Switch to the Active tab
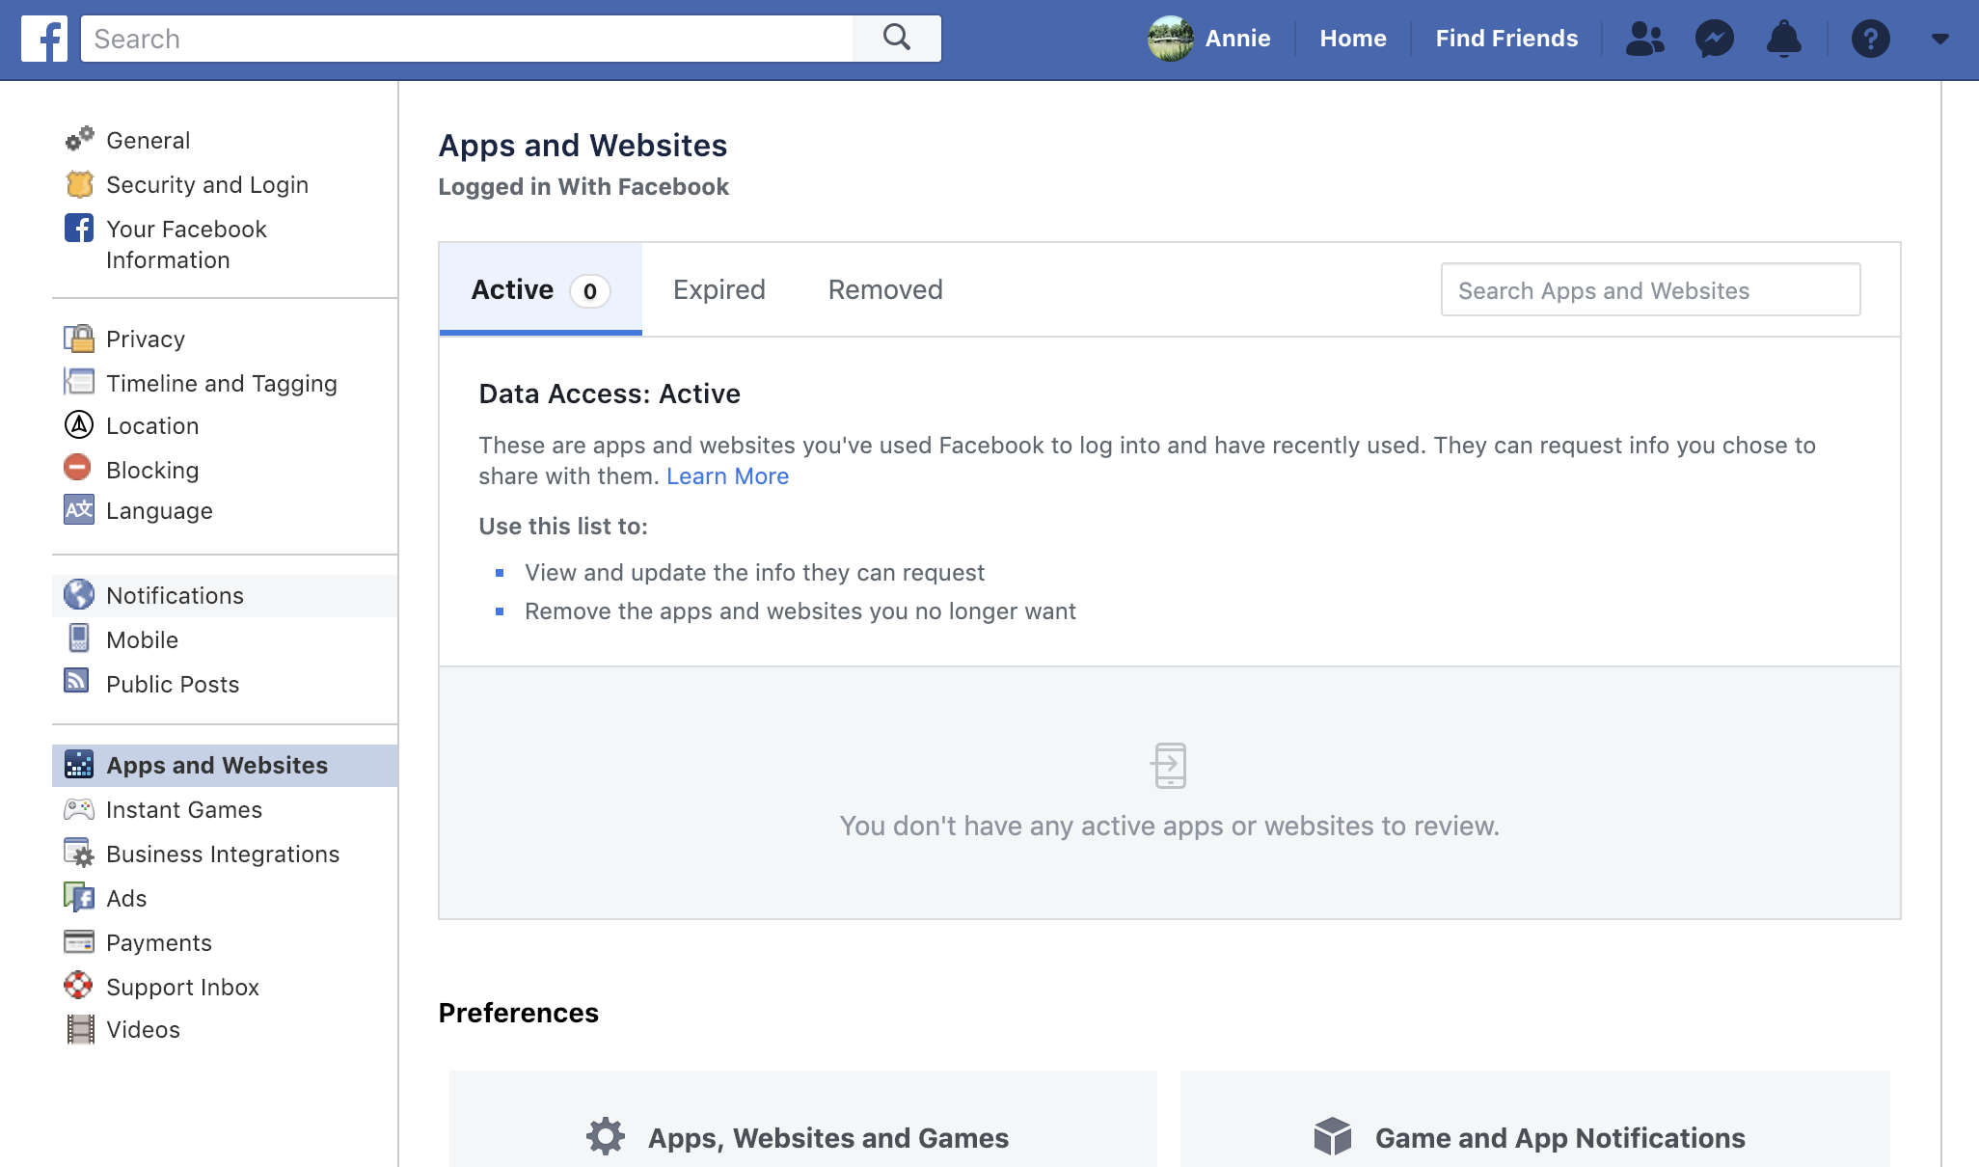The height and width of the screenshot is (1167, 1979). pyautogui.click(x=541, y=289)
